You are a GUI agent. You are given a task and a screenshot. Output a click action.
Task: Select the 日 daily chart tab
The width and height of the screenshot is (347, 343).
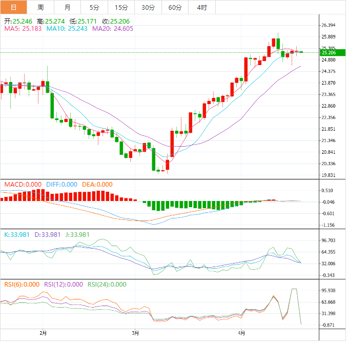[x=13, y=7]
